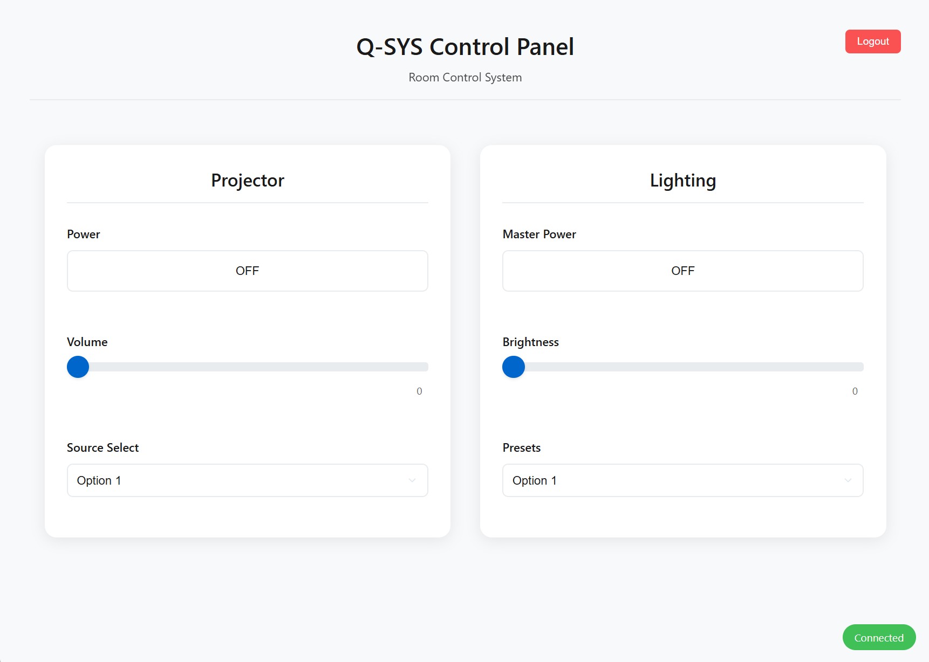Image resolution: width=929 pixels, height=662 pixels.
Task: Select the Projector panel heading
Action: pos(248,181)
